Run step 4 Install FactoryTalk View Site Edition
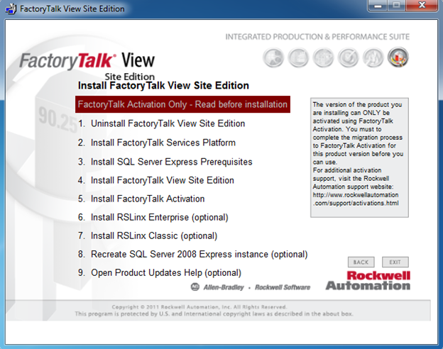Viewport: 443px width, 349px height. tap(156, 180)
